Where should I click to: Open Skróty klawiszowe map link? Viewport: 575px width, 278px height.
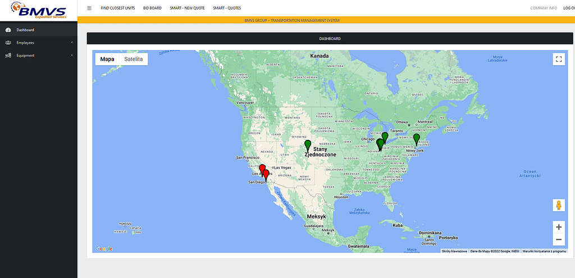pos(454,251)
